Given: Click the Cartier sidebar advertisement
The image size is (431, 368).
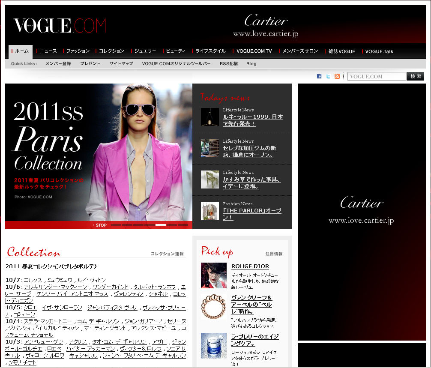Looking at the screenshot, I should 362,212.
